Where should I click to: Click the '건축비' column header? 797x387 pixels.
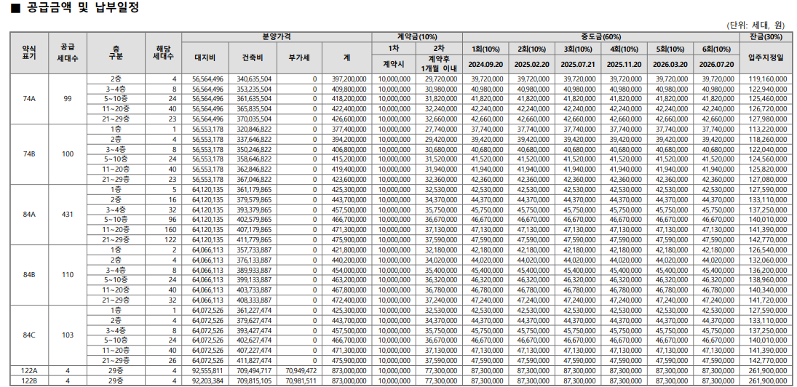tap(253, 58)
